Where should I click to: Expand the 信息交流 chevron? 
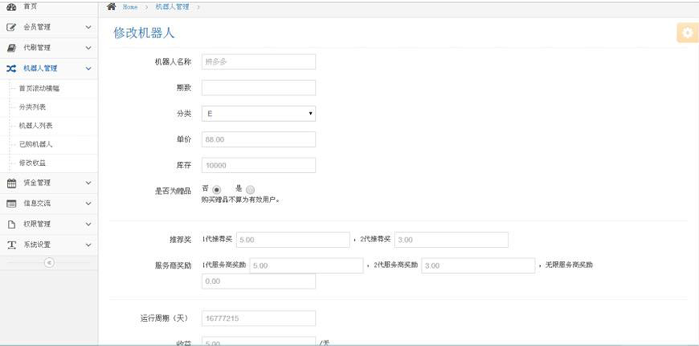coord(88,203)
